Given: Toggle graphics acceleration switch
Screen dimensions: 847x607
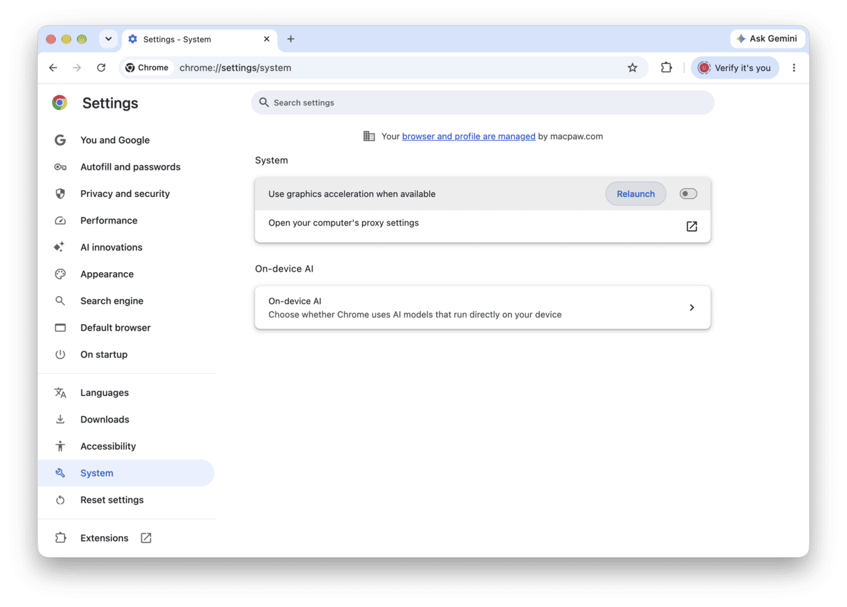Looking at the screenshot, I should coord(688,194).
